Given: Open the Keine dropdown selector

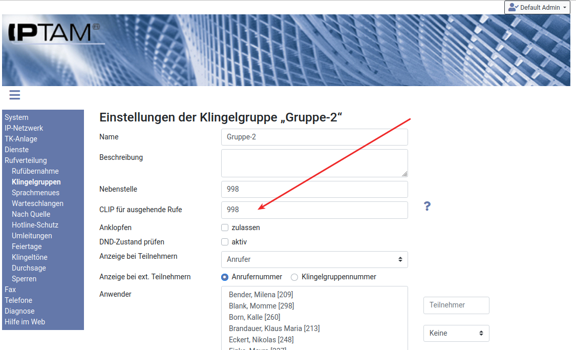Looking at the screenshot, I should (x=456, y=333).
